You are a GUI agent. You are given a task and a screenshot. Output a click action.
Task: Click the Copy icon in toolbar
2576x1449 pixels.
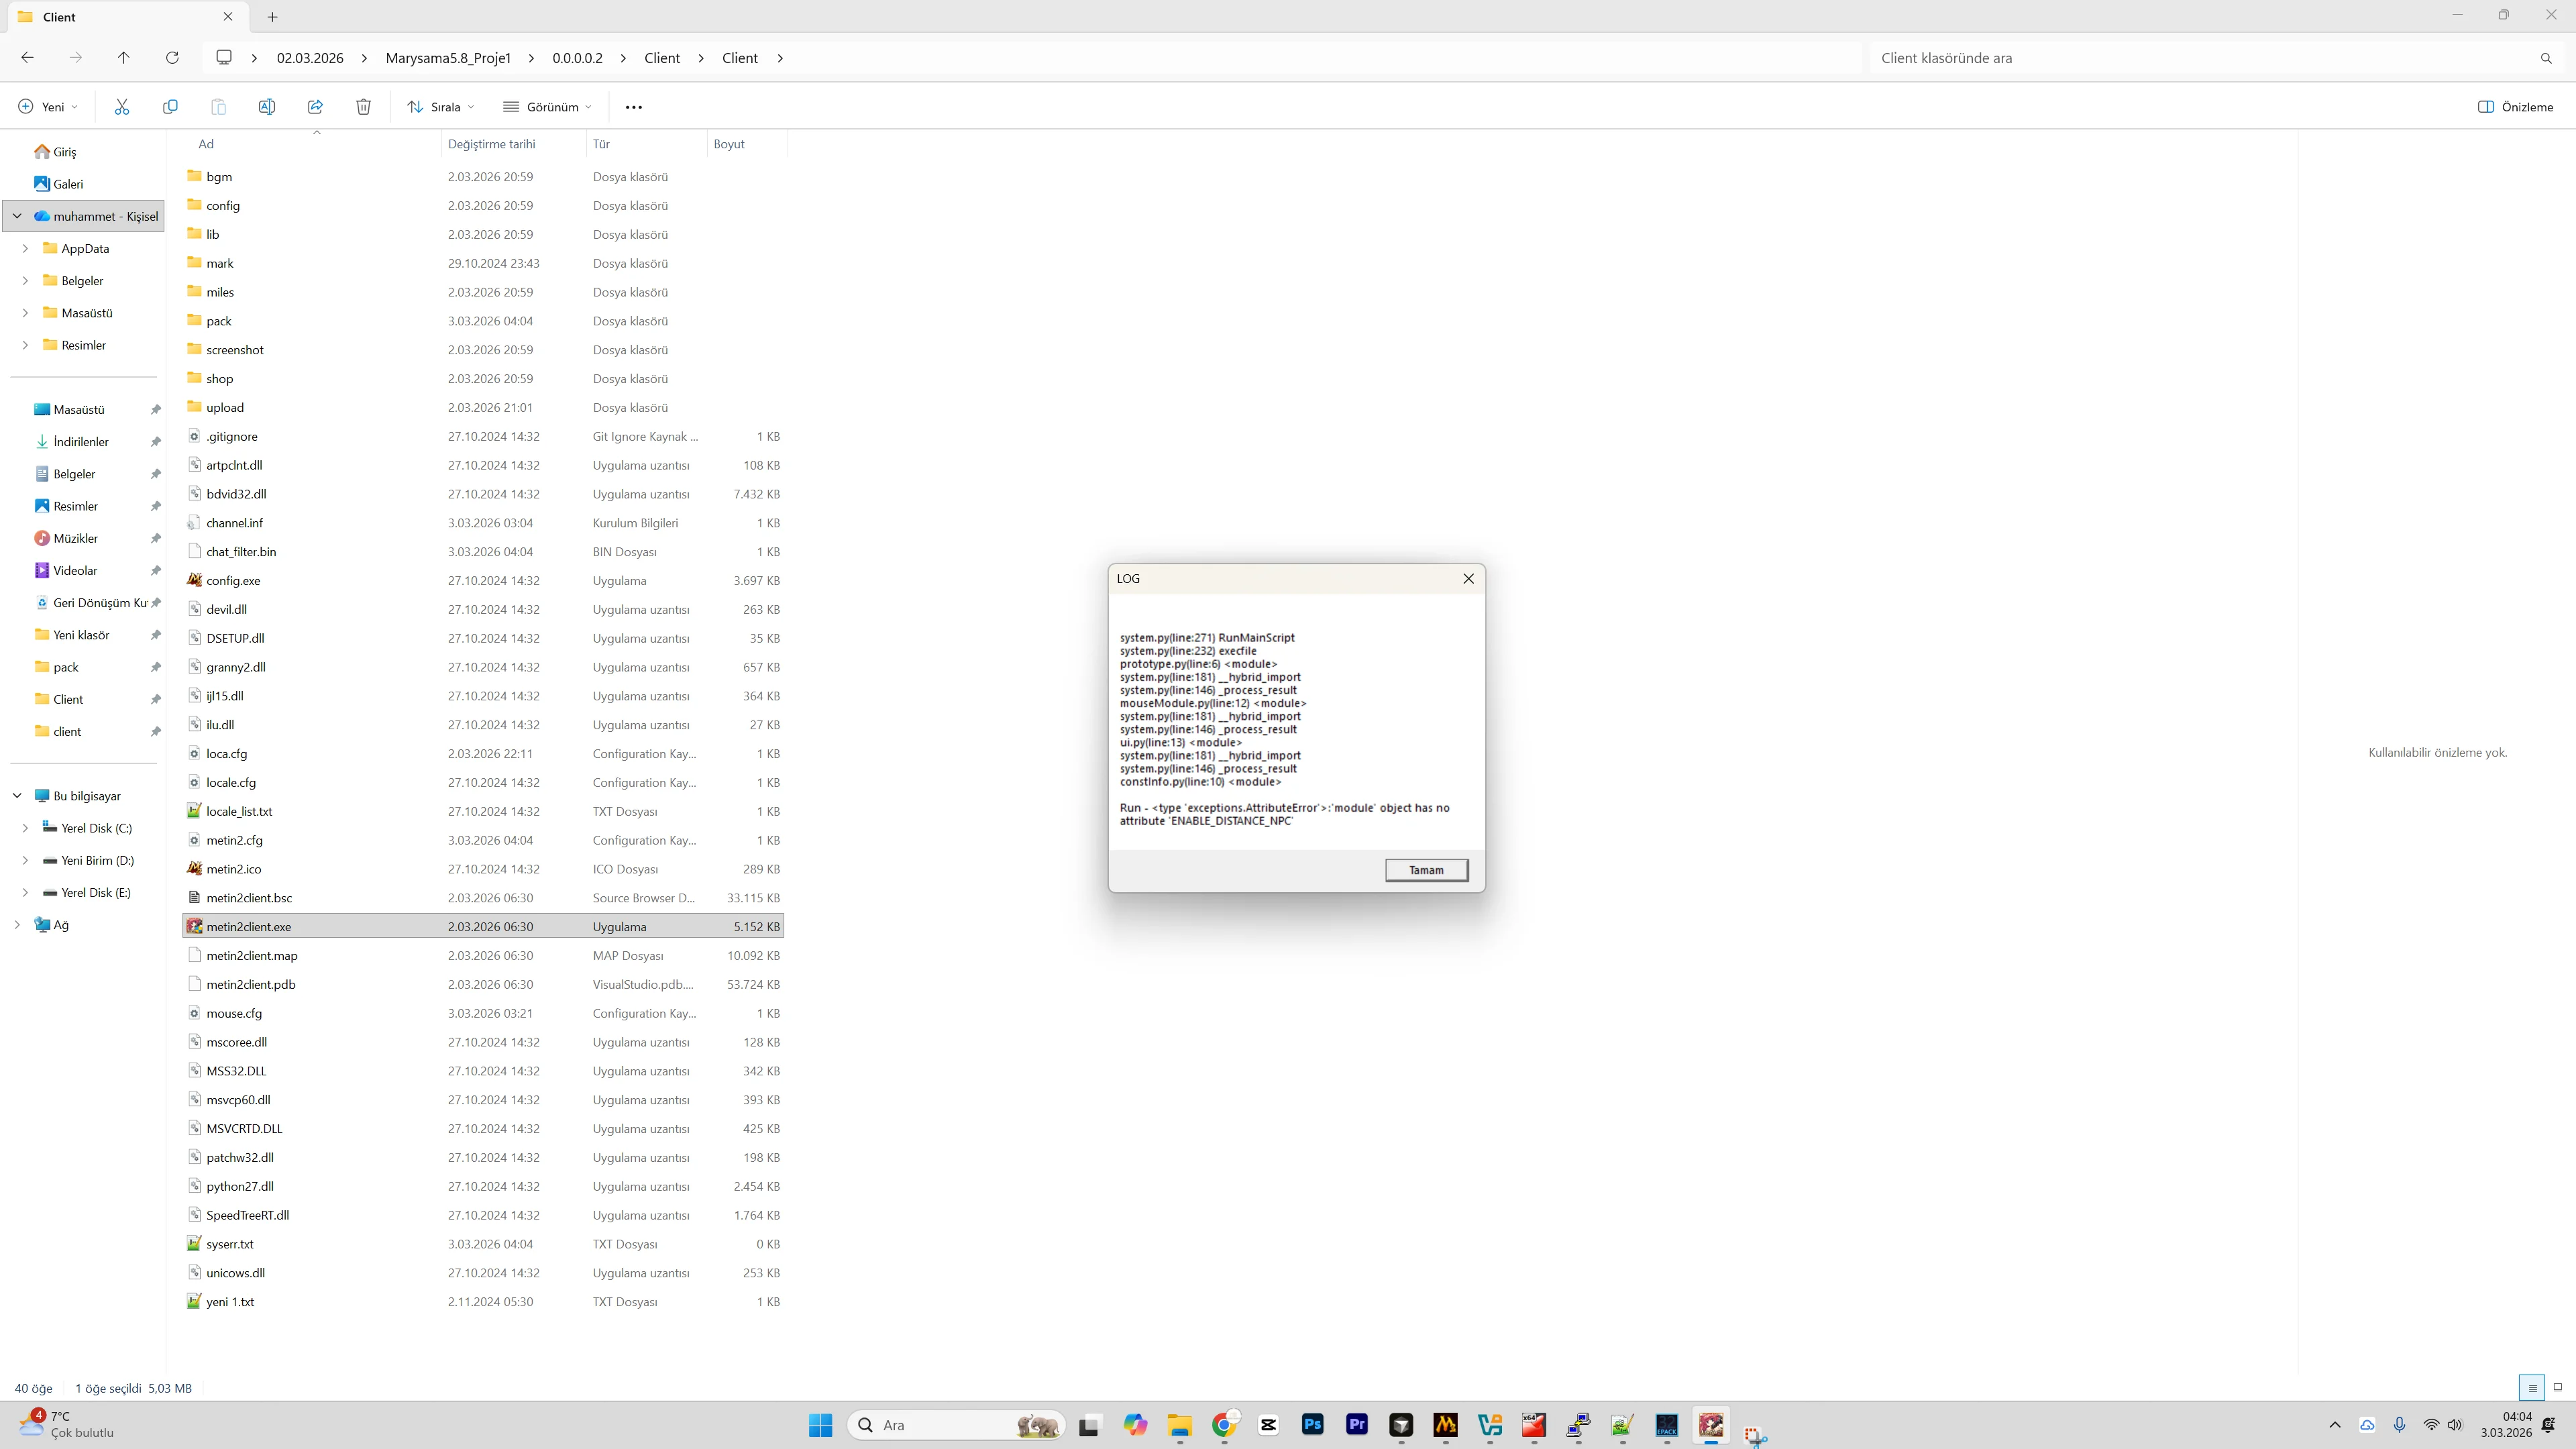tap(170, 107)
